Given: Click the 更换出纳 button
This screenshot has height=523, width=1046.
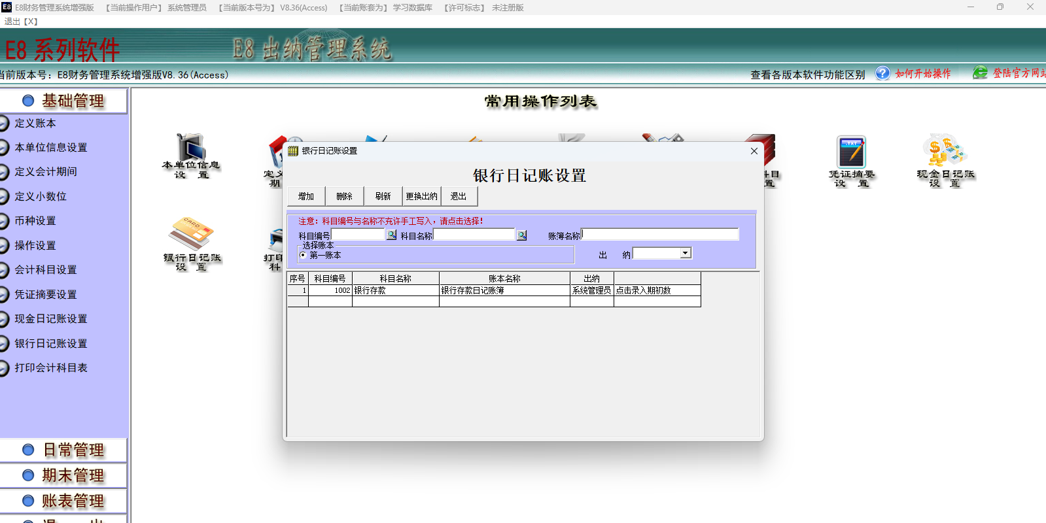Looking at the screenshot, I should click(421, 196).
